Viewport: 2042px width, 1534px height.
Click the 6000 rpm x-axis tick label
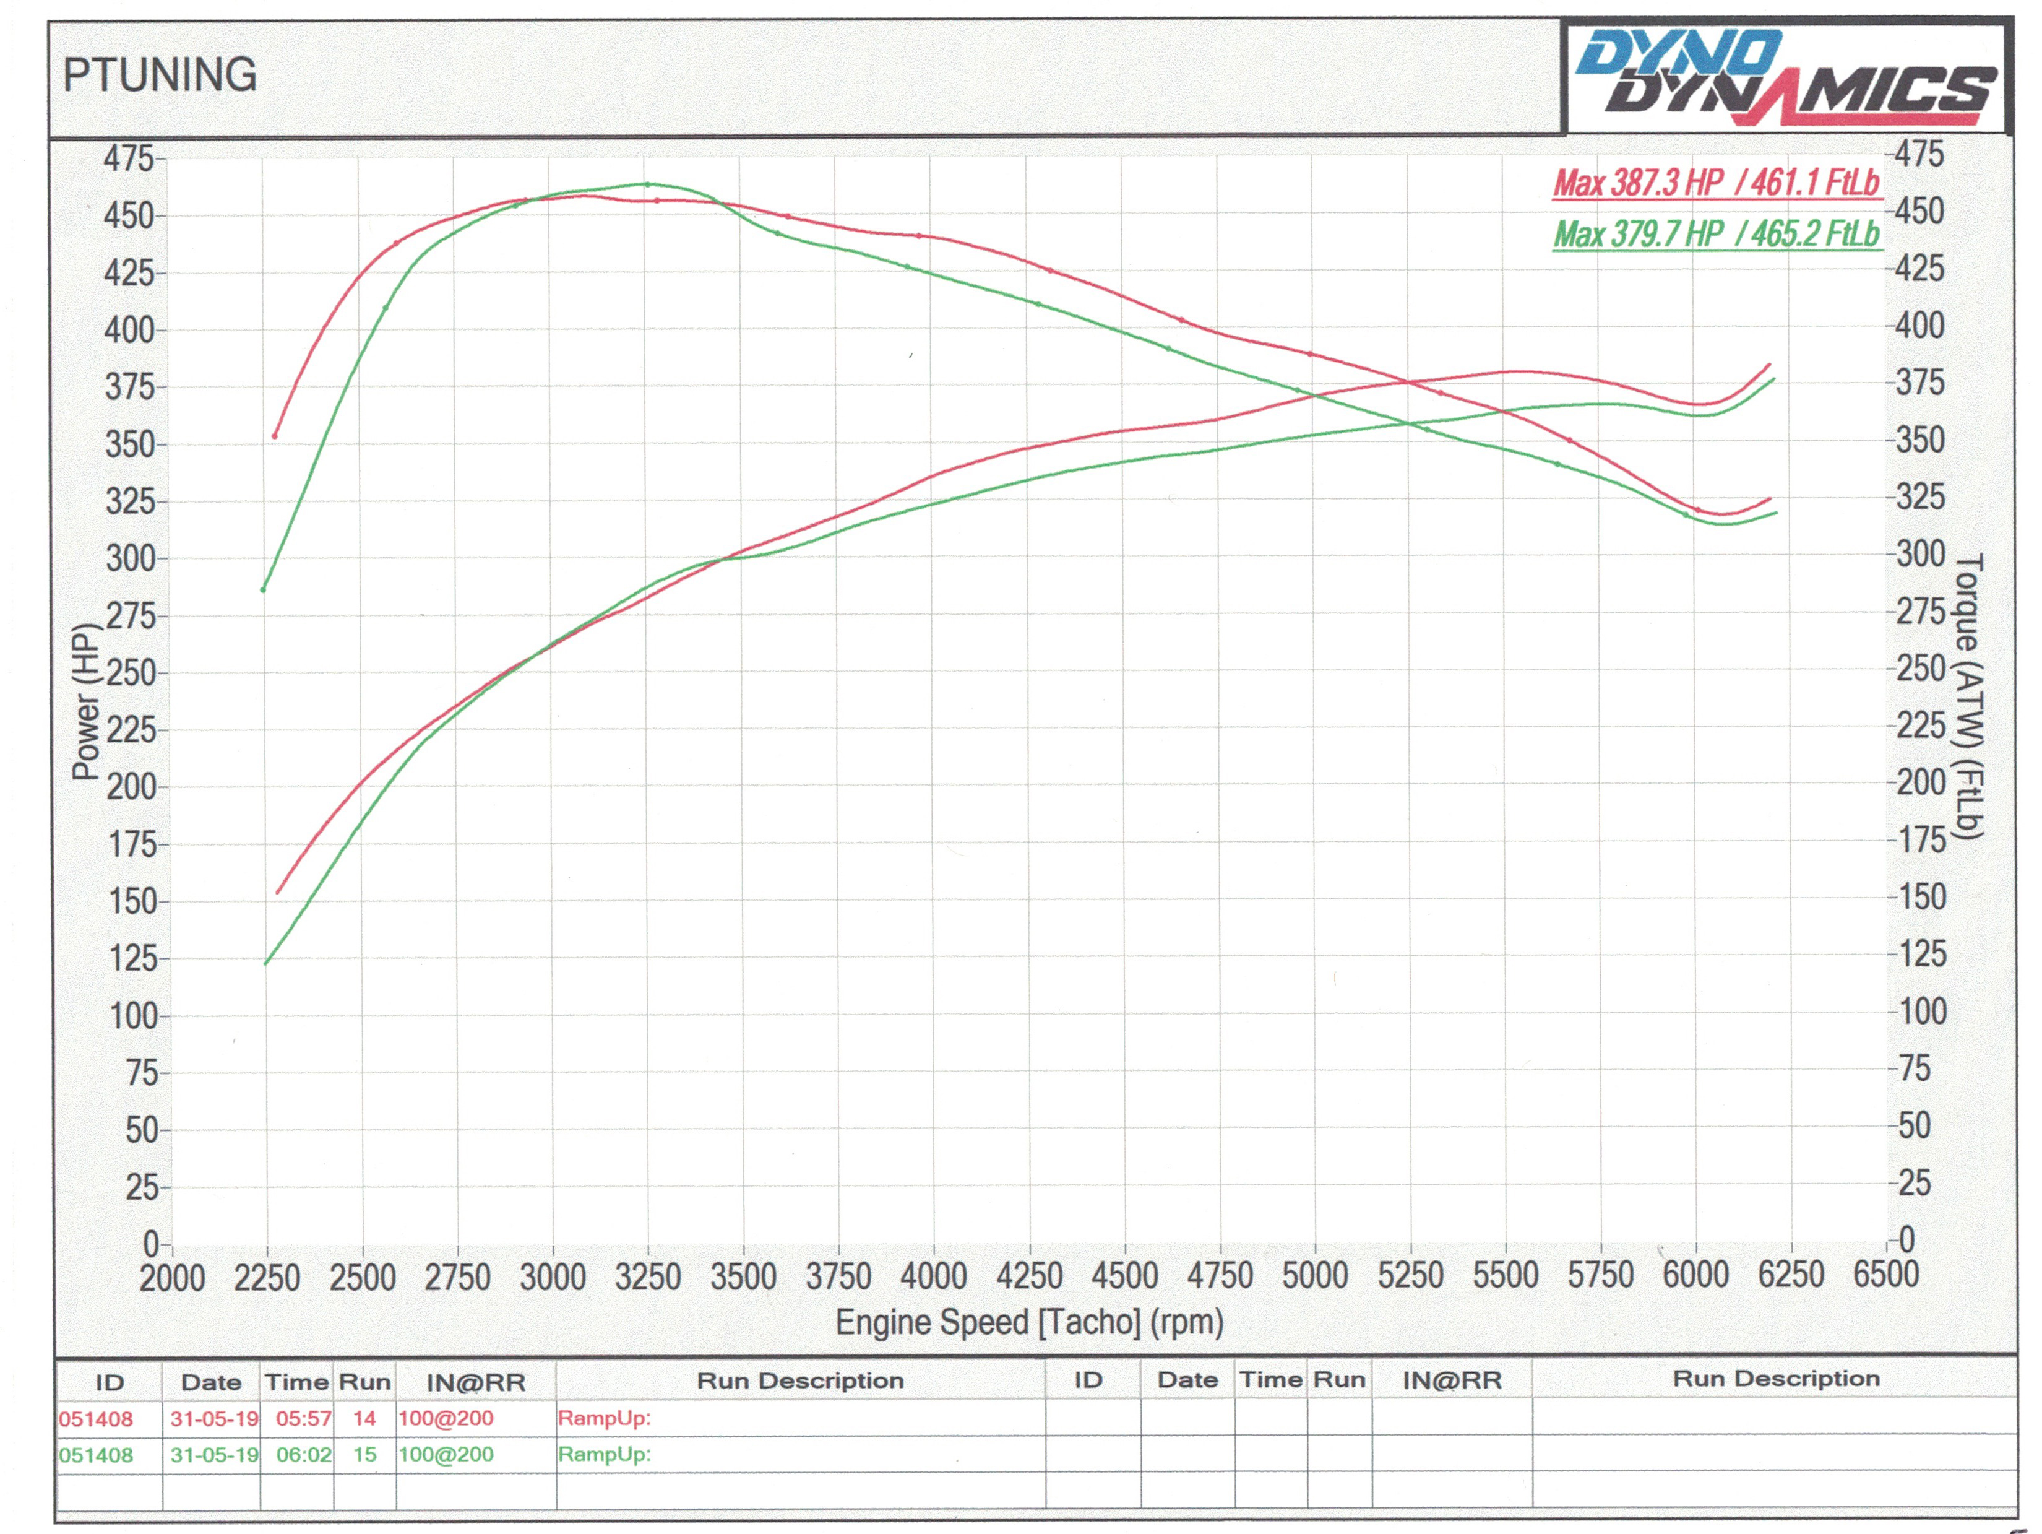coord(1695,1275)
